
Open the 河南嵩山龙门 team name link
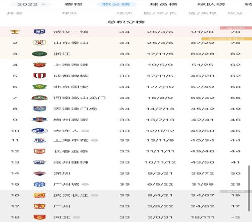pyautogui.click(x=80, y=98)
